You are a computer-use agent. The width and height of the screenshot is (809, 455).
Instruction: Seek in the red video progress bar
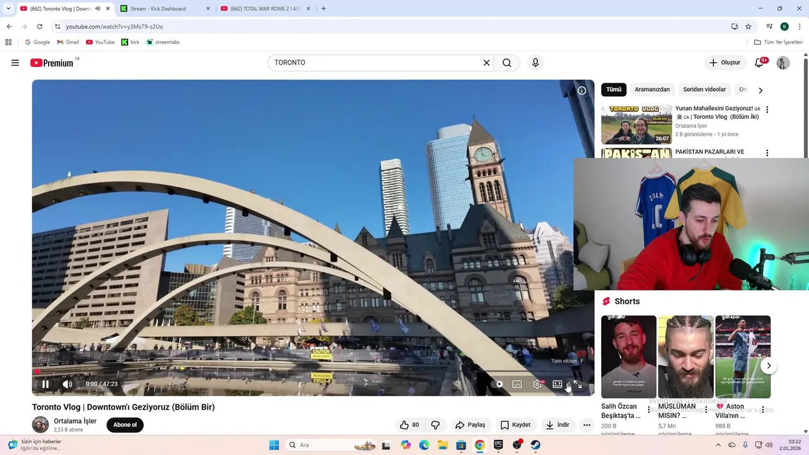pos(313,372)
